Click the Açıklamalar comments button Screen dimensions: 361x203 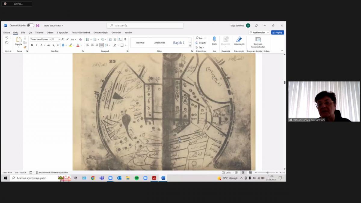coord(259,32)
